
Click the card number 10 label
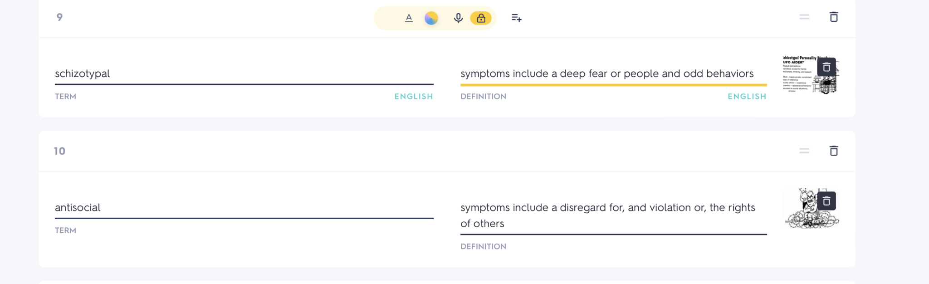click(59, 151)
